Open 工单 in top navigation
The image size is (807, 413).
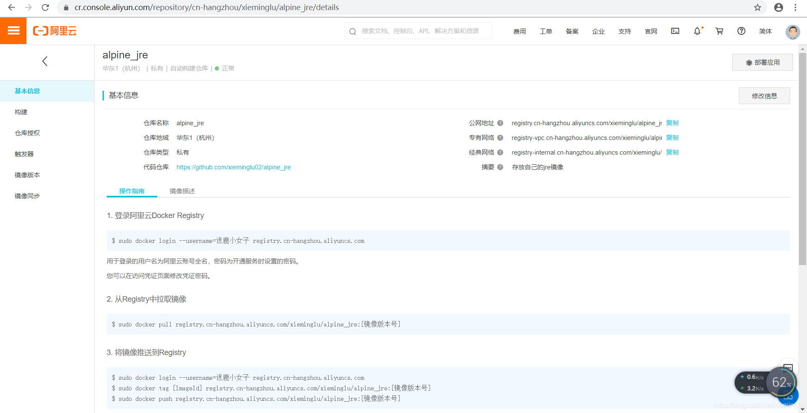point(546,31)
